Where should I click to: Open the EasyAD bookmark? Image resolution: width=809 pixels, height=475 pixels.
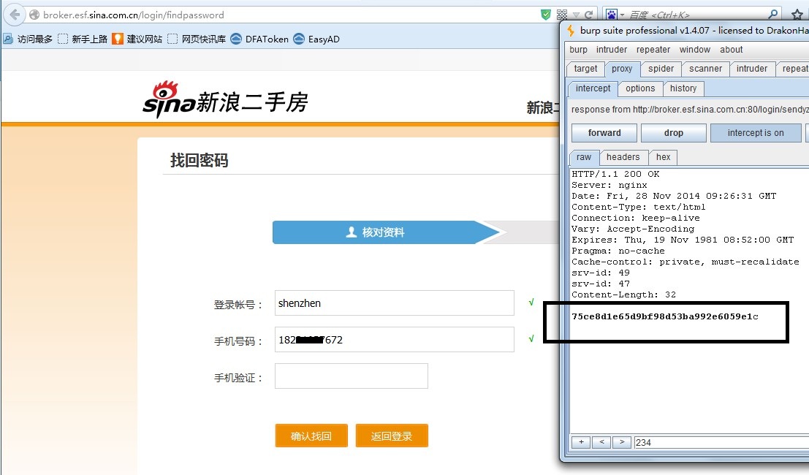(x=316, y=39)
